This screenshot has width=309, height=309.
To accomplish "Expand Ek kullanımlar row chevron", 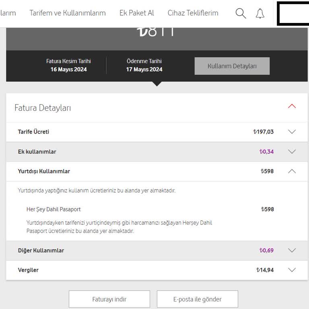I will 292,152.
